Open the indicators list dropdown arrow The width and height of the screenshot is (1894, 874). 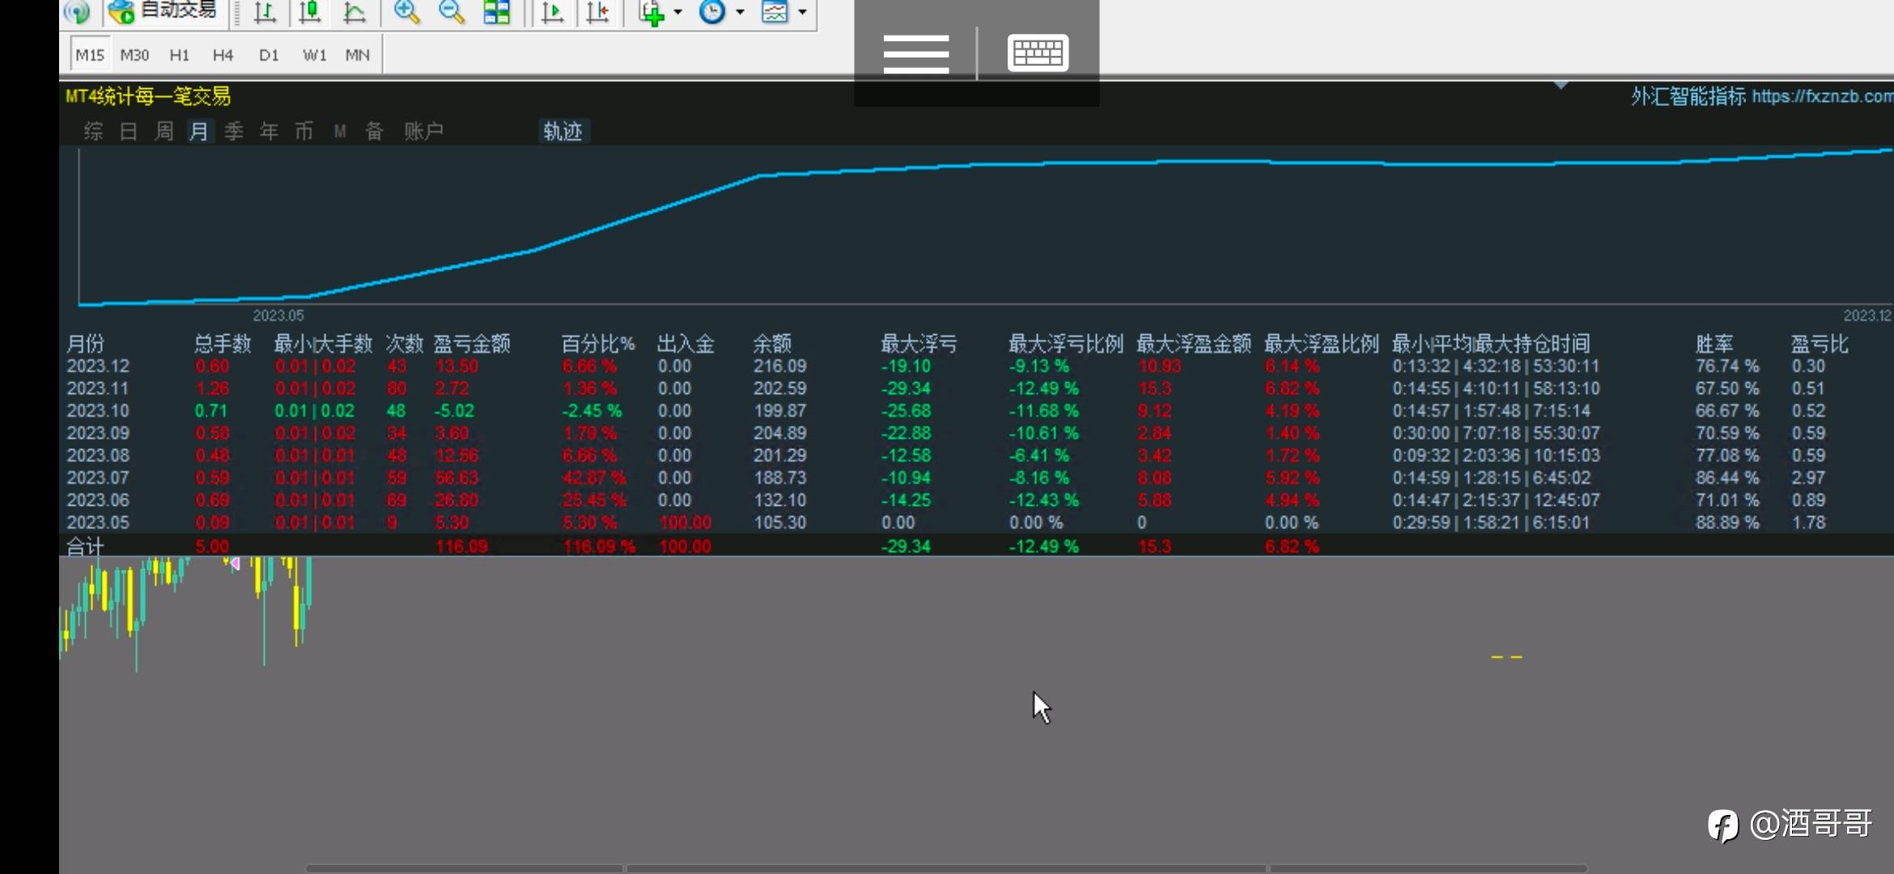click(x=678, y=12)
